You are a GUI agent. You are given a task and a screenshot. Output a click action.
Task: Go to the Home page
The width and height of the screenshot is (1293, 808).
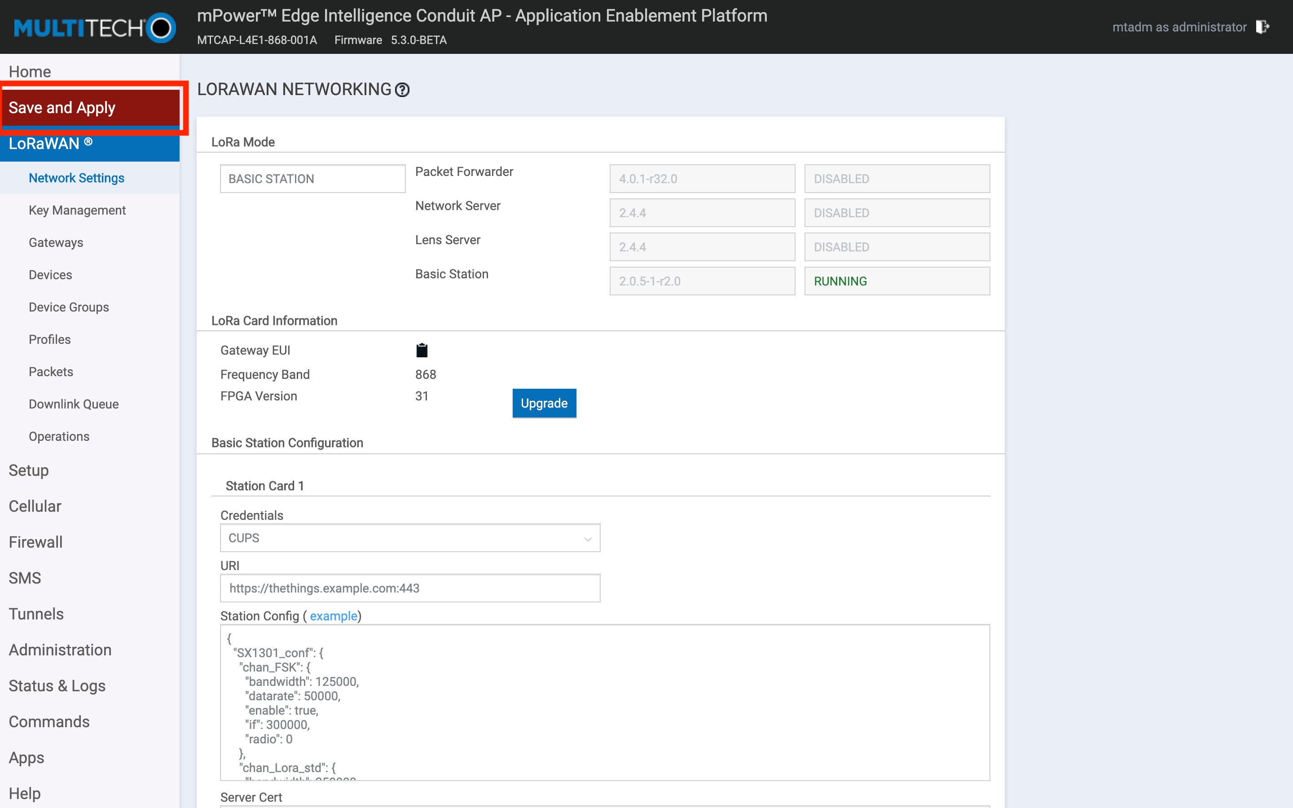coord(30,72)
